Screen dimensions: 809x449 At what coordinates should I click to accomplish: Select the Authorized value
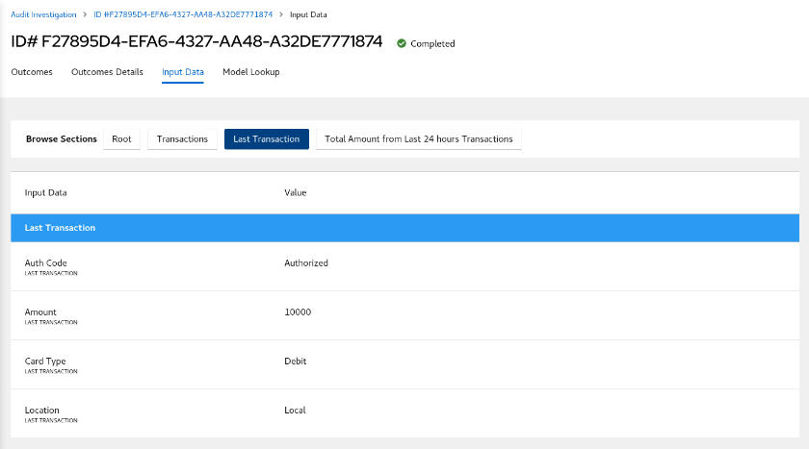click(306, 262)
